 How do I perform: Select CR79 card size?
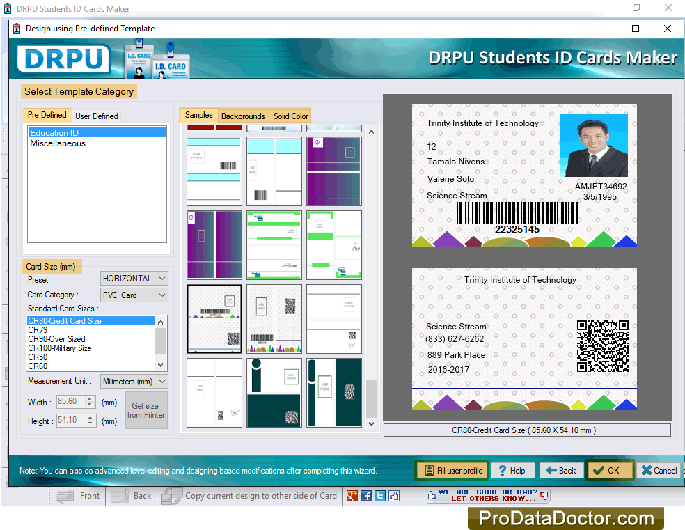click(91, 330)
